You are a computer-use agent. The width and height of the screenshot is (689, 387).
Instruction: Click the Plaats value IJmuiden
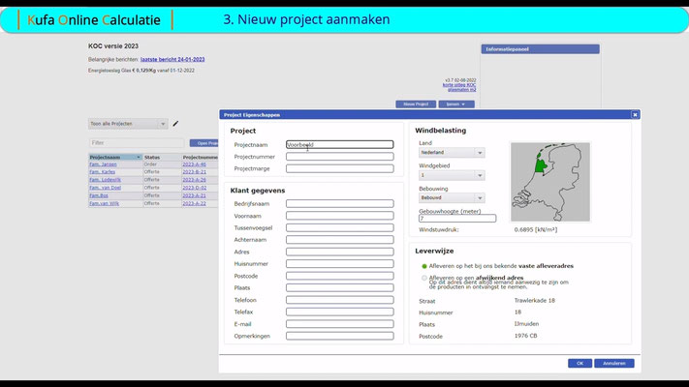(526, 324)
